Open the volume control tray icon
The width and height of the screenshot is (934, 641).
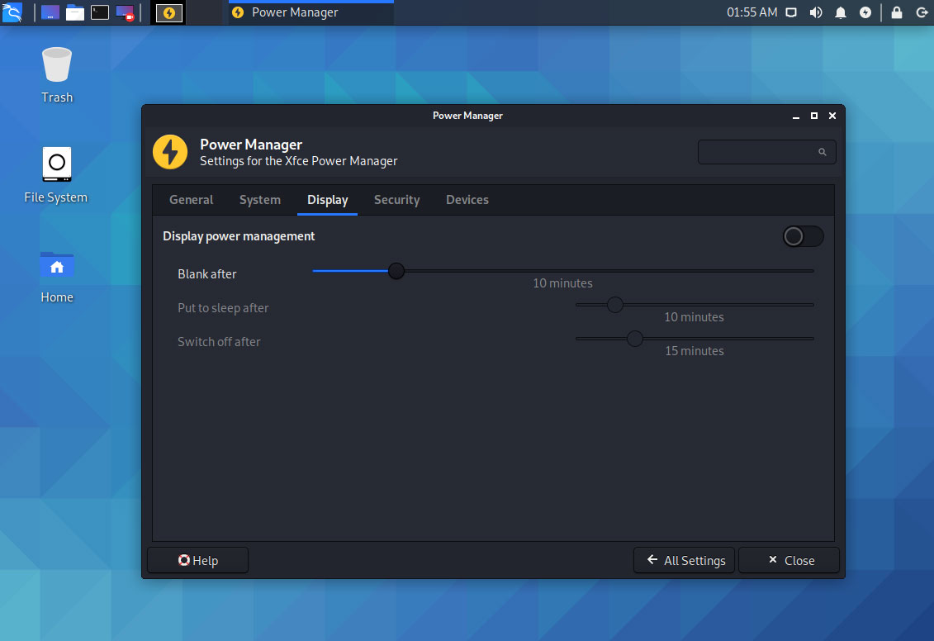click(x=816, y=12)
